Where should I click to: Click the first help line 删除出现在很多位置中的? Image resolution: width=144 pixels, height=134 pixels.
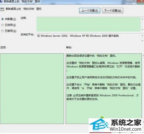tap(92, 56)
